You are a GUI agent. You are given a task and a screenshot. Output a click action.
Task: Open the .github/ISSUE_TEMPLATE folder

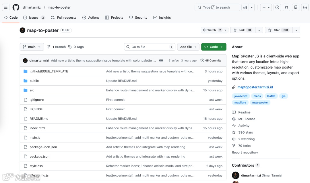pyautogui.click(x=49, y=71)
